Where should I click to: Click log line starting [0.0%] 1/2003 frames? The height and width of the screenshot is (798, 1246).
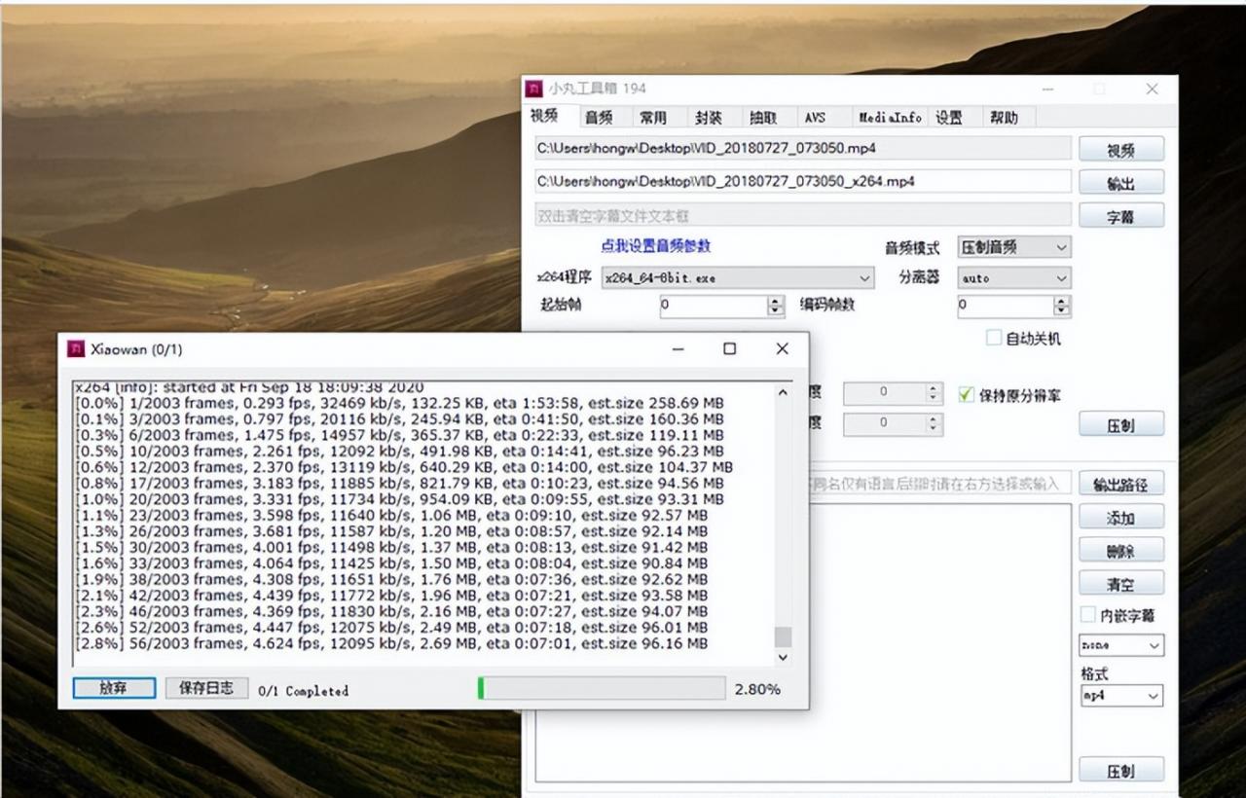(x=399, y=403)
